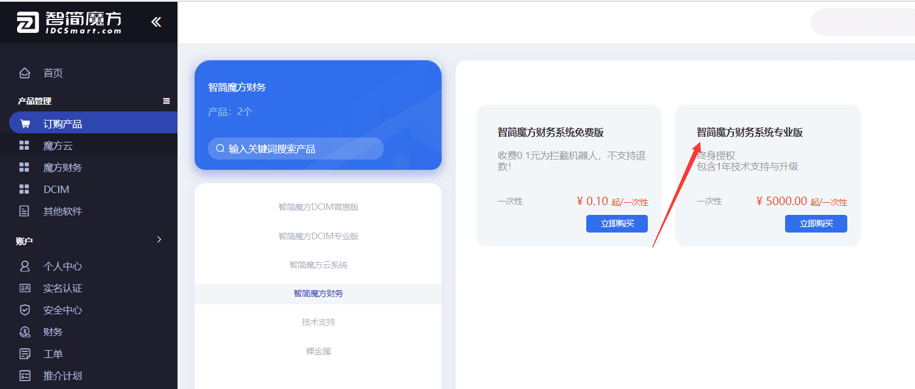Open 推介计划 menu item
This screenshot has height=389, width=915.
tap(63, 376)
